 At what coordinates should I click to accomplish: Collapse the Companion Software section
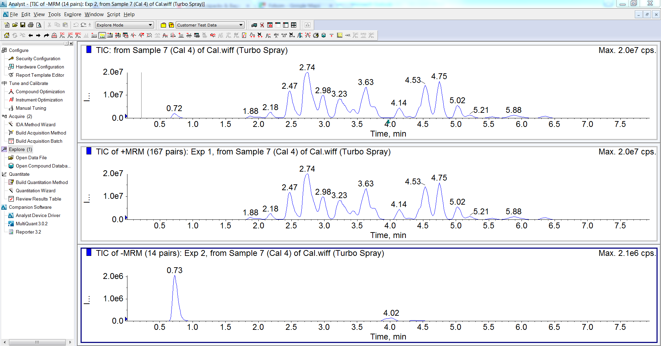point(4,207)
